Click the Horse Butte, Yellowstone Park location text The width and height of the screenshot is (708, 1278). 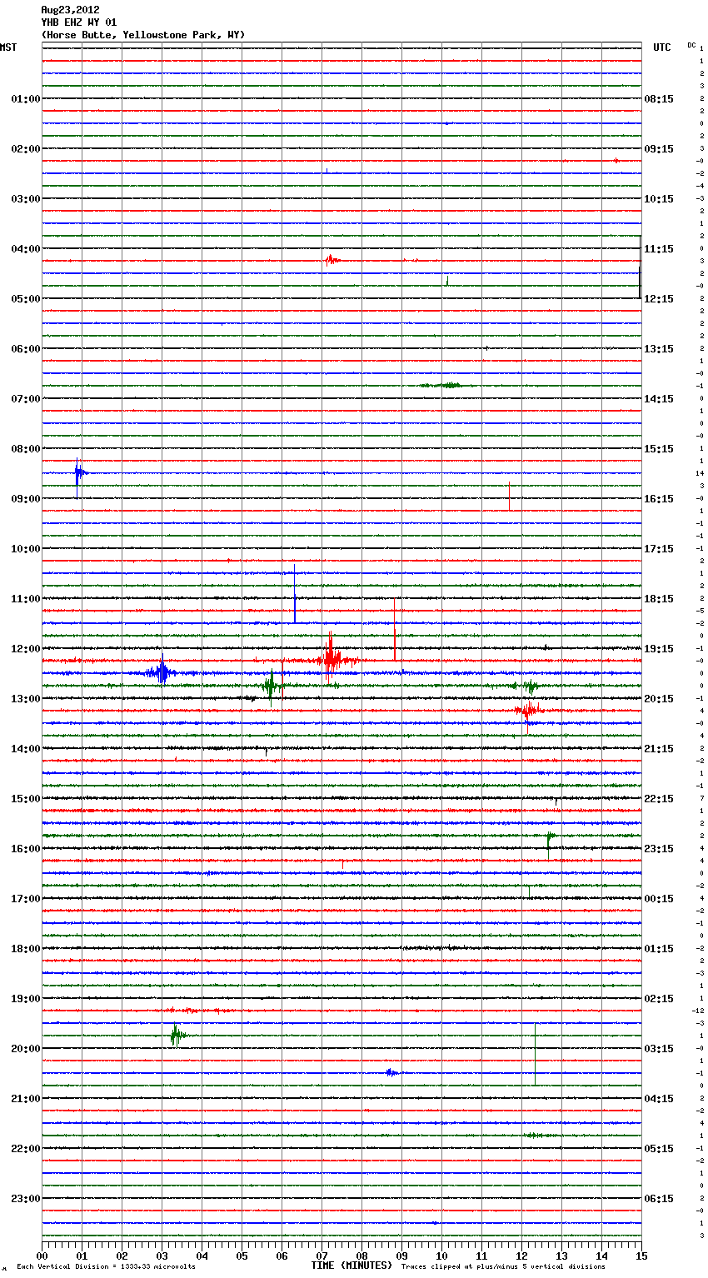coord(143,35)
